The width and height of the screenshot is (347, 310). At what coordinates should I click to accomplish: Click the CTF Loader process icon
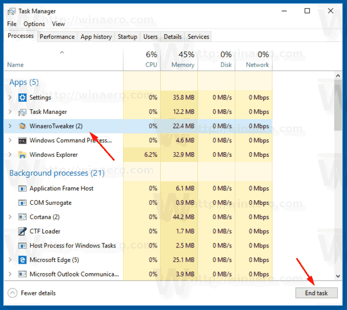(x=23, y=231)
